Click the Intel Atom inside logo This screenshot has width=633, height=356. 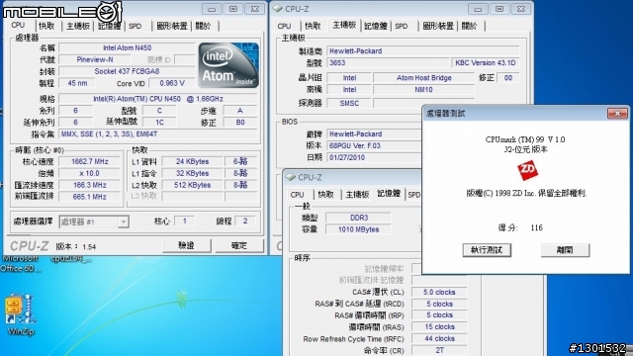click(x=228, y=65)
